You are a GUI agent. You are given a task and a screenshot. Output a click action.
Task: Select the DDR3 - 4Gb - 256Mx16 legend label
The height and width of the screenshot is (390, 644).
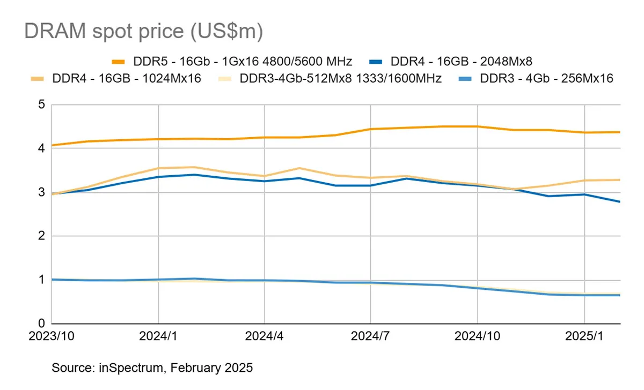[x=546, y=79]
